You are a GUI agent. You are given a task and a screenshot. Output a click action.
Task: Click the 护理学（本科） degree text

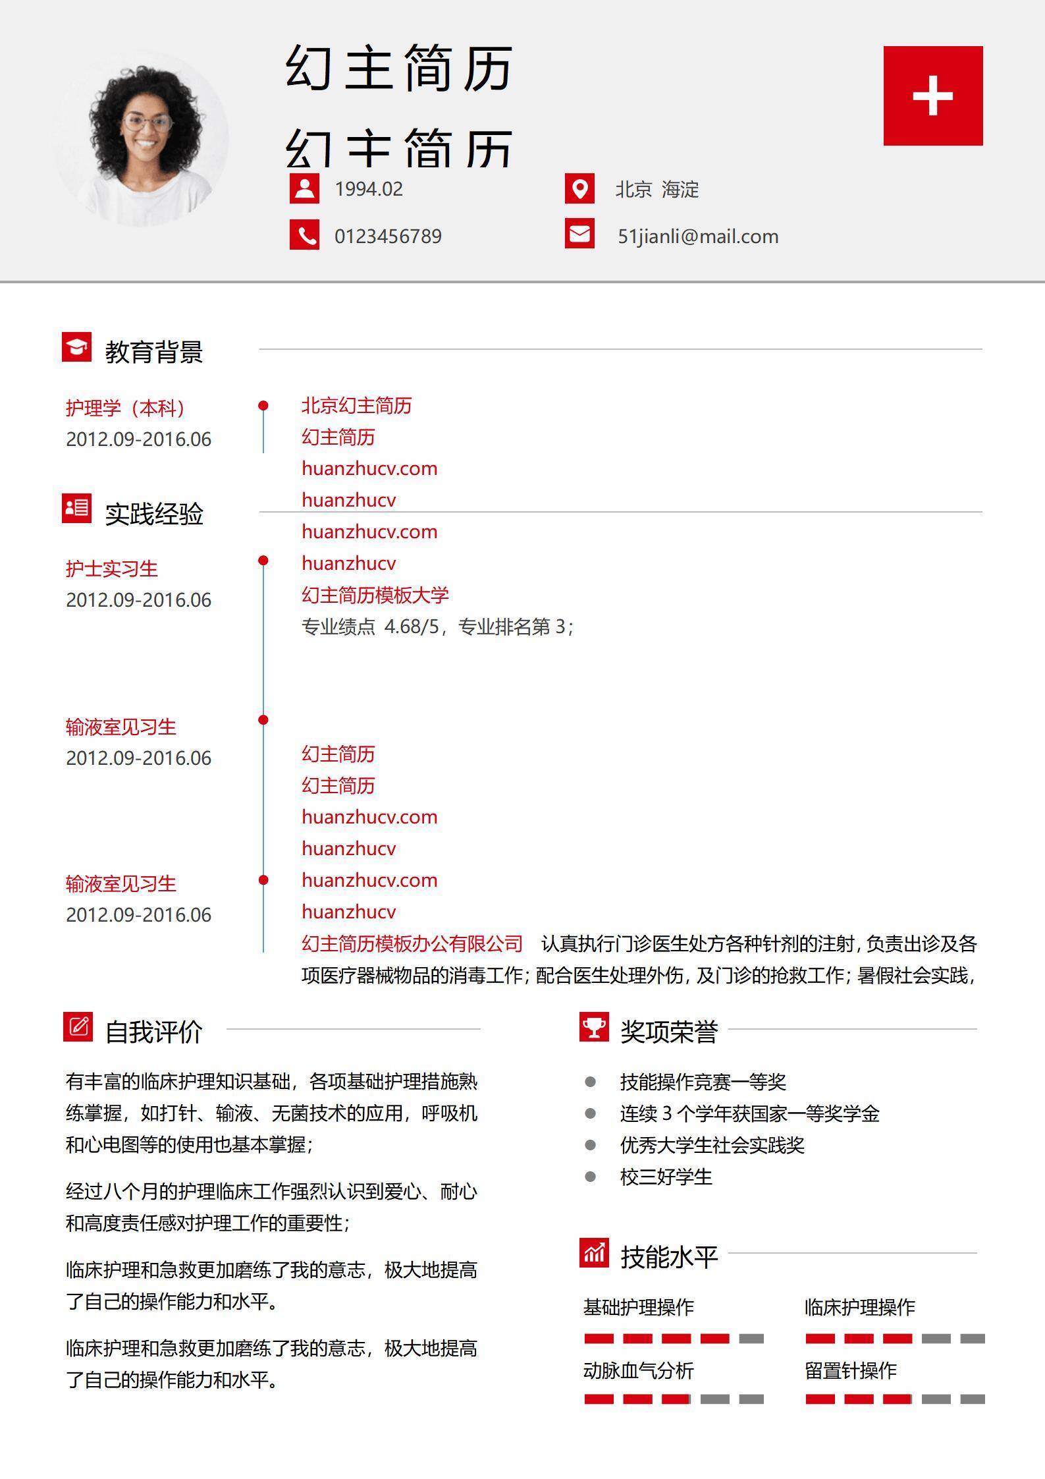click(x=125, y=408)
